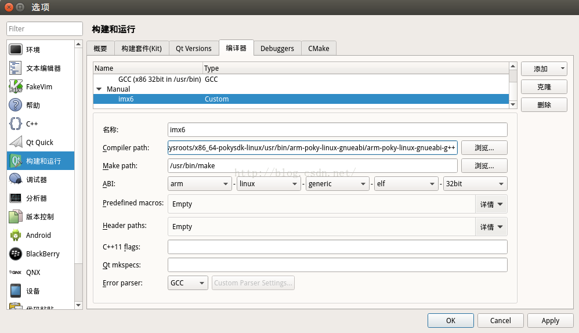Click the Make path field /usr/bin/make
Viewport: 579px width, 333px height.
(x=312, y=166)
